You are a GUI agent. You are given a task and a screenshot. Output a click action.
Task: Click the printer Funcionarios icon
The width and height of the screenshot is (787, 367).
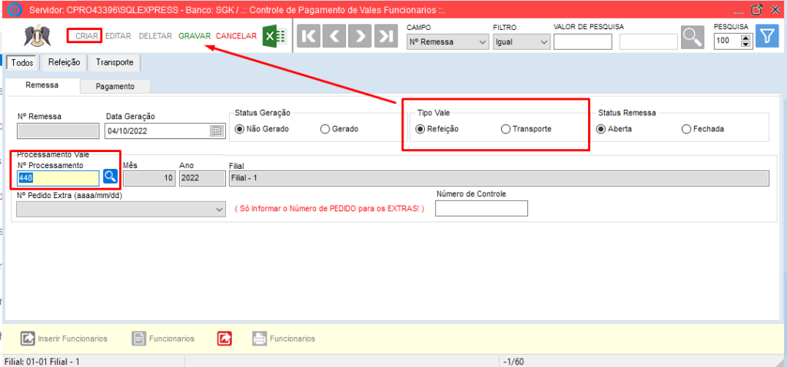pyautogui.click(x=259, y=339)
